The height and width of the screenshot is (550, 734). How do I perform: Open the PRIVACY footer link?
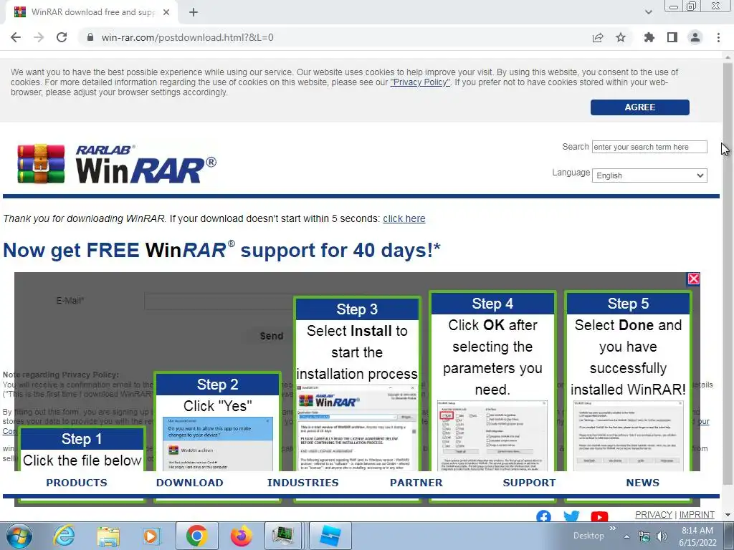(x=654, y=514)
